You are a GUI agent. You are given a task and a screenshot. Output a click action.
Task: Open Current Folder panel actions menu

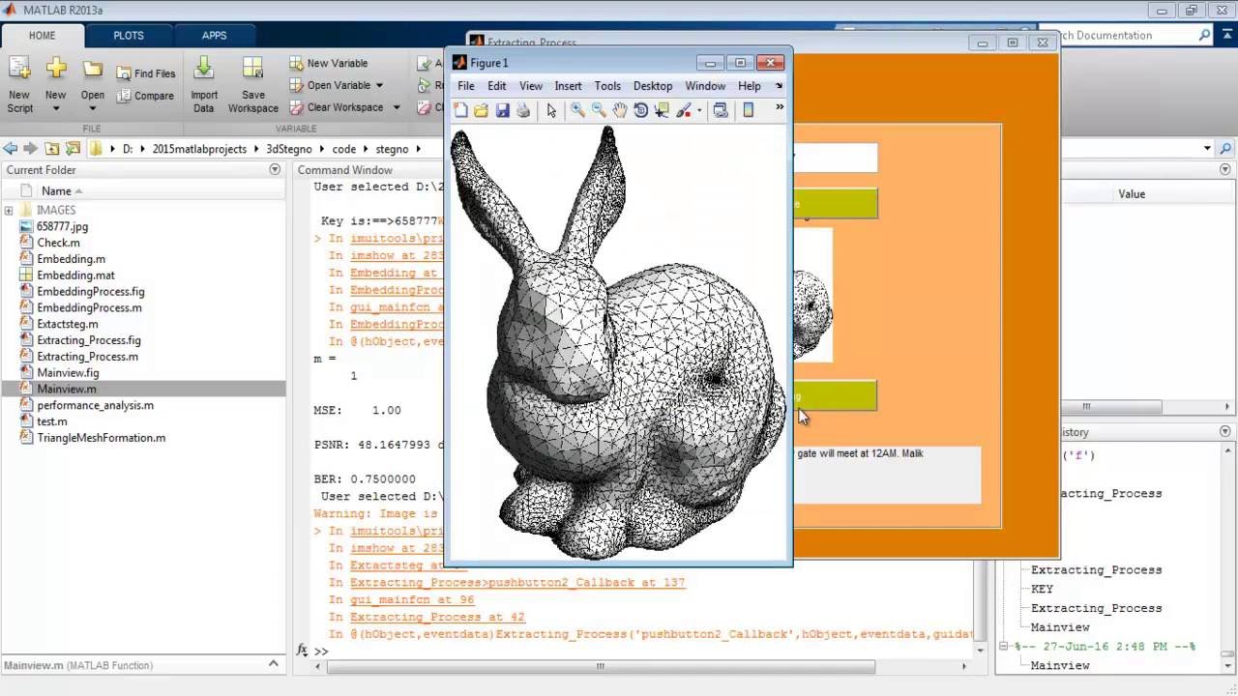(275, 169)
